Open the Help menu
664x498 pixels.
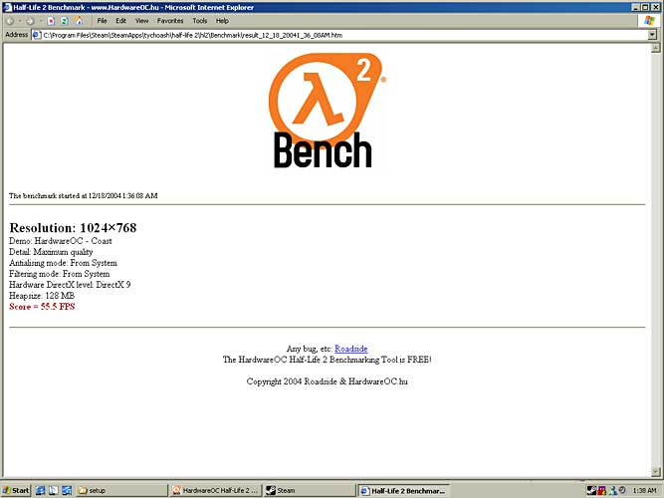pos(222,21)
